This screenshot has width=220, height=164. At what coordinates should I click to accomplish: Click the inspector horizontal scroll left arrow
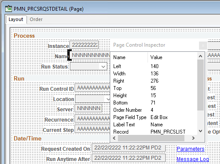coord(114,138)
